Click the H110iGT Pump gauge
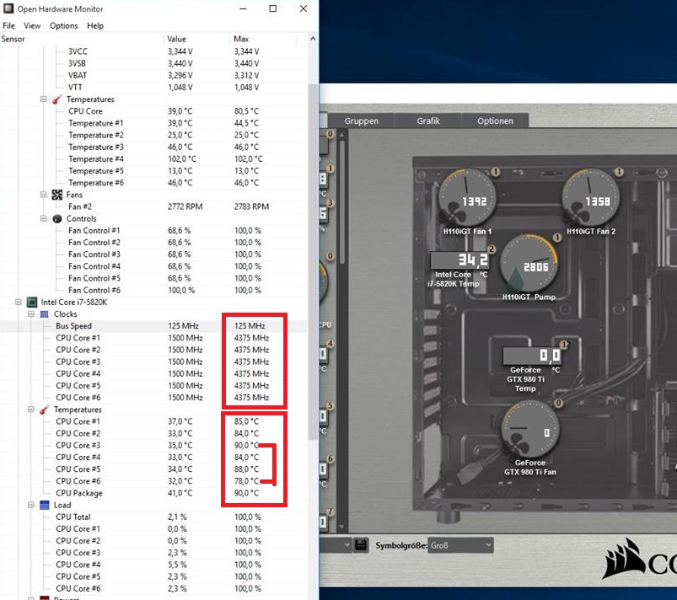This screenshot has height=600, width=677. pos(529,263)
